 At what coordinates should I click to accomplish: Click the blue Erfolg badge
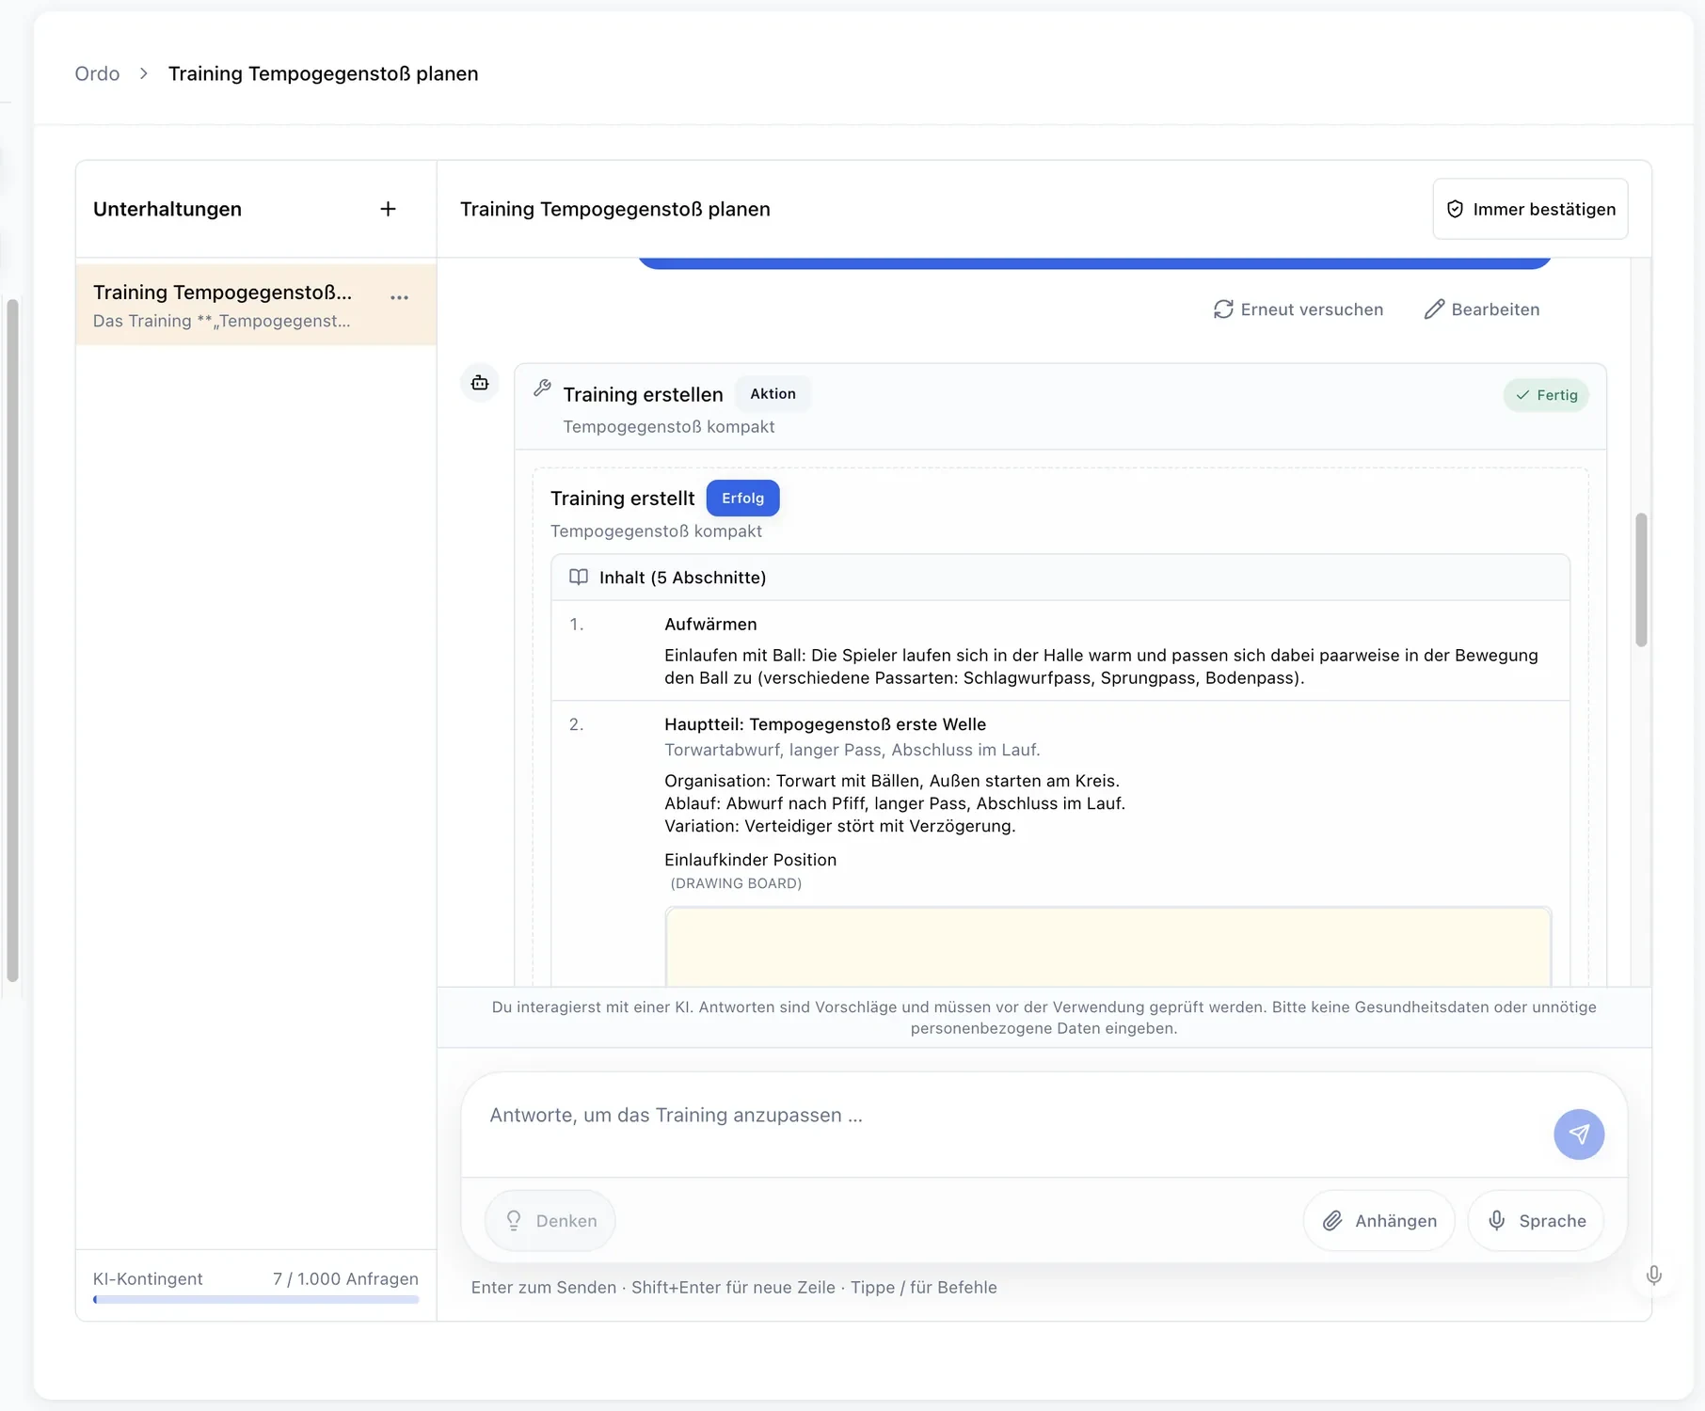tap(742, 498)
